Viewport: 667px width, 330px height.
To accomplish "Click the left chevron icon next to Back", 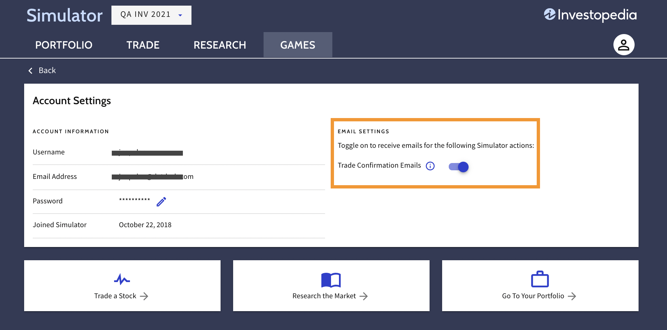I will point(30,71).
